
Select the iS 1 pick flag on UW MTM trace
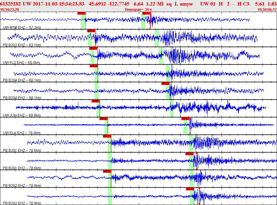146,13
